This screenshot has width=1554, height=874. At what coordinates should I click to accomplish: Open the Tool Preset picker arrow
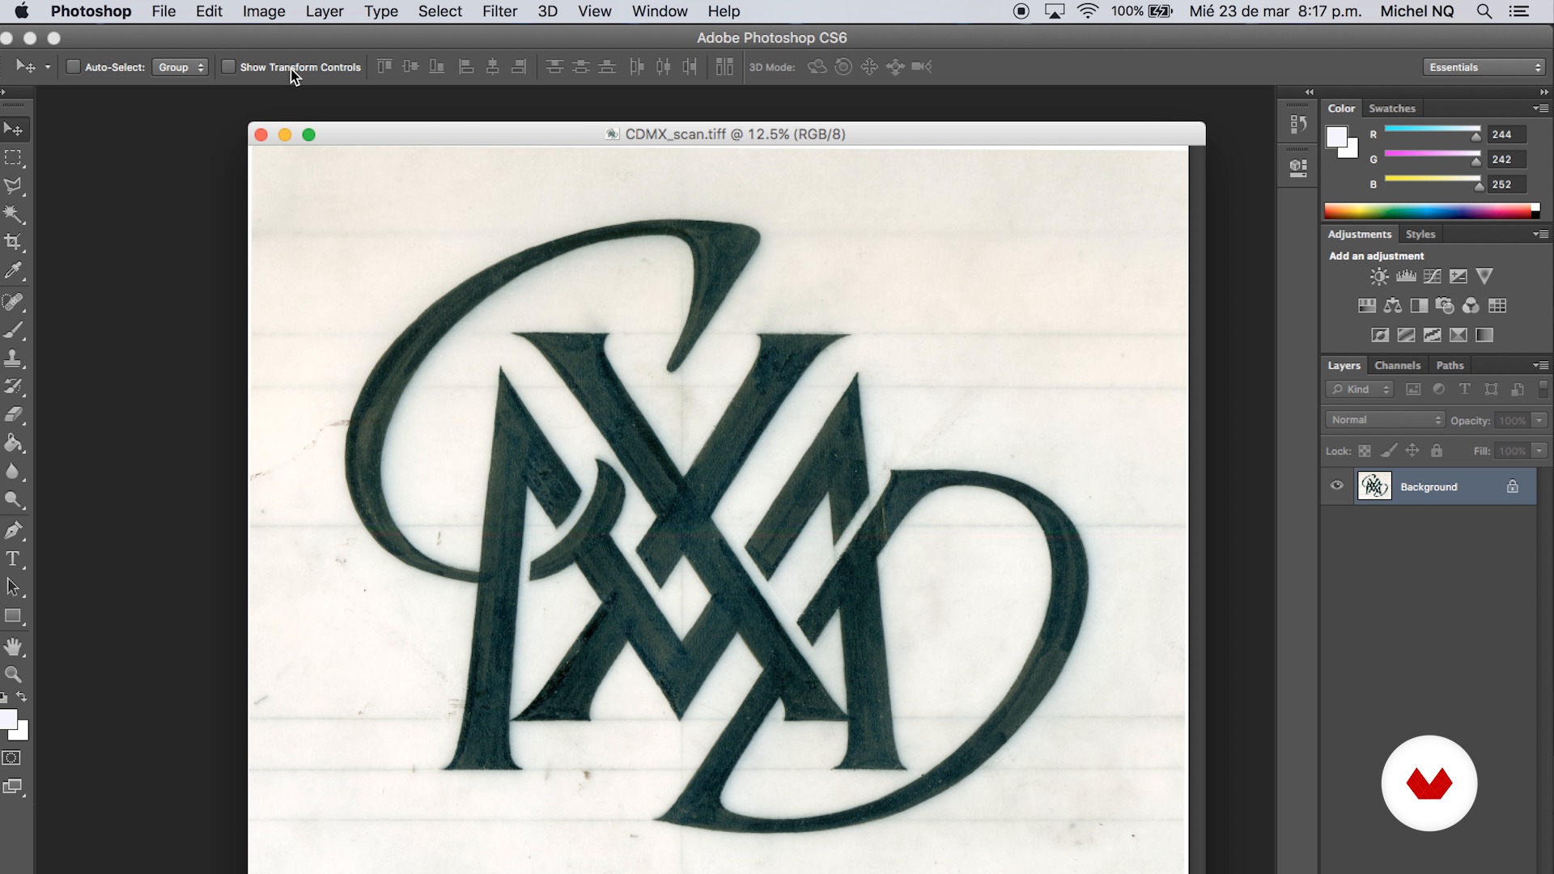[48, 67]
